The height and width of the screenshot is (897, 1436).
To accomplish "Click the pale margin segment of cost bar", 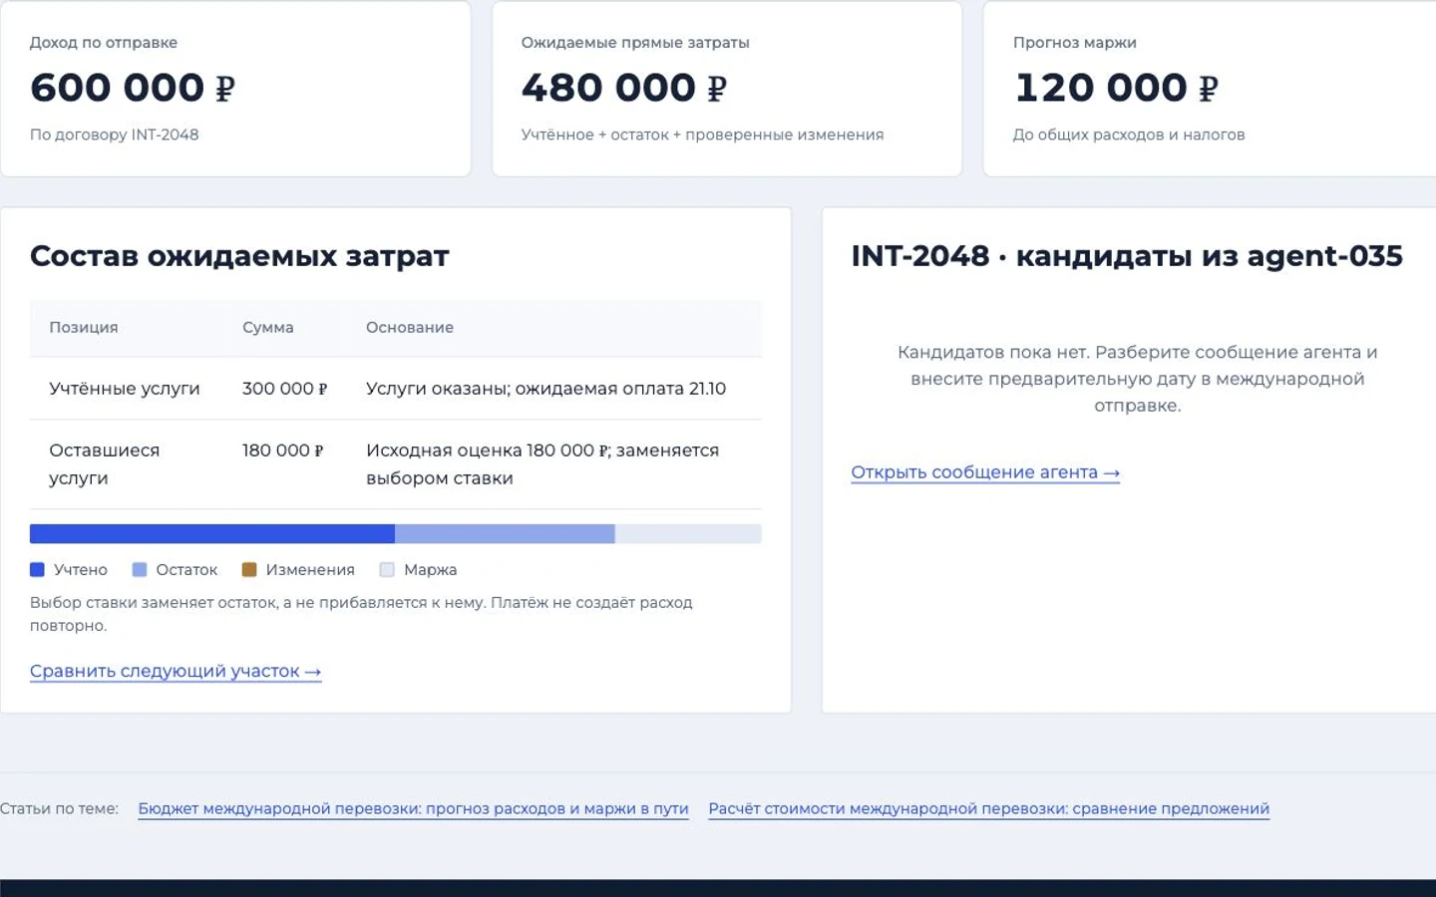I will coord(688,534).
